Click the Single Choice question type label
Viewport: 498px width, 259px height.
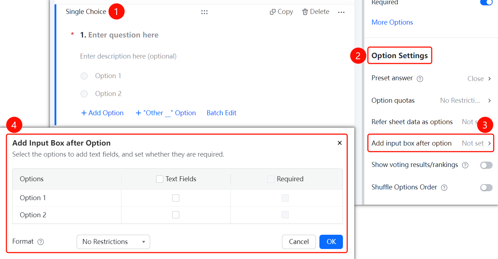86,12
